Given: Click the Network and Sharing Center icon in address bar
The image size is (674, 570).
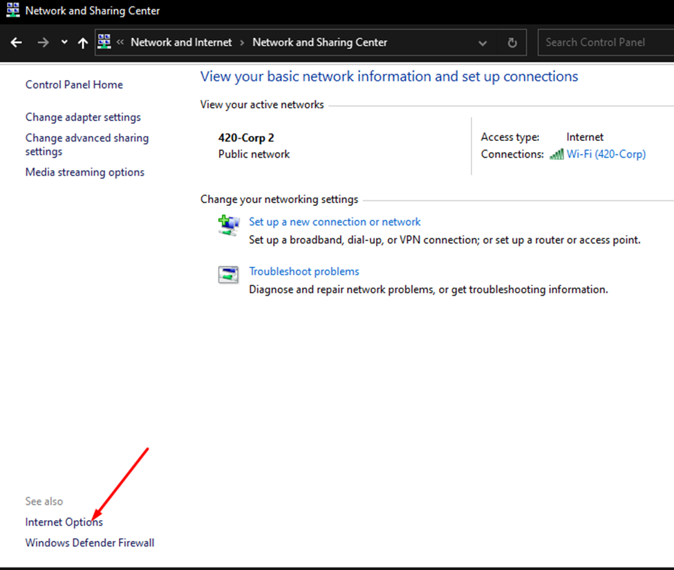Looking at the screenshot, I should click(x=104, y=41).
